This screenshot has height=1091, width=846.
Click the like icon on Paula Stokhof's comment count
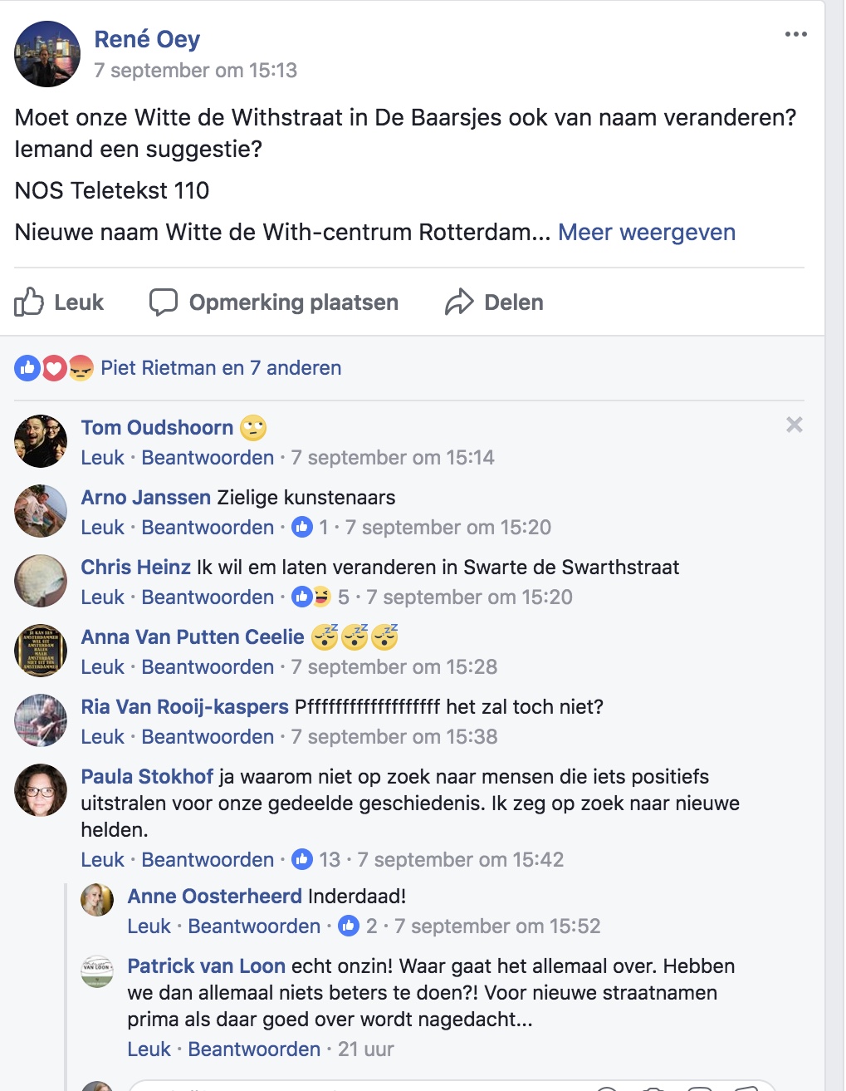pyautogui.click(x=302, y=860)
